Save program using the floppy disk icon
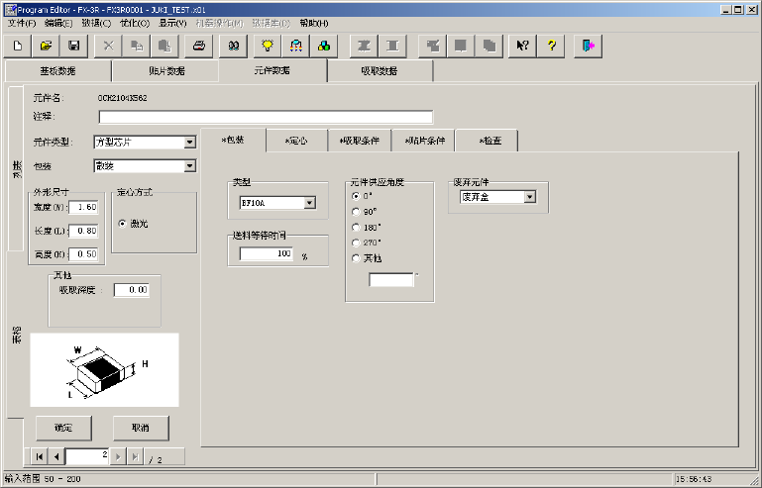Viewport: 762px width, 488px height. tap(73, 46)
